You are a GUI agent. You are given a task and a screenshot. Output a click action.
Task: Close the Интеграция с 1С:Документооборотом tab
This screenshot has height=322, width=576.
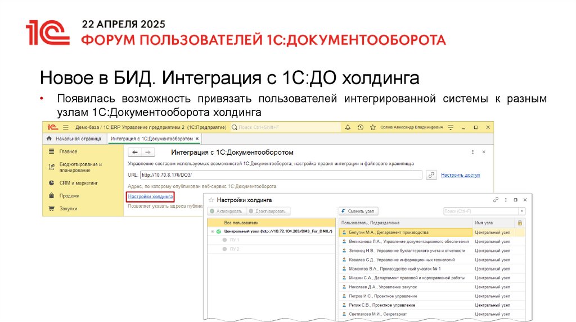coord(197,139)
